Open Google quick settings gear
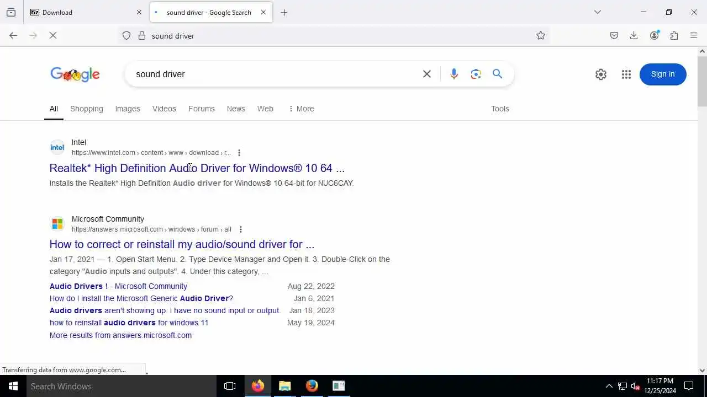Viewport: 707px width, 397px height. click(x=601, y=74)
